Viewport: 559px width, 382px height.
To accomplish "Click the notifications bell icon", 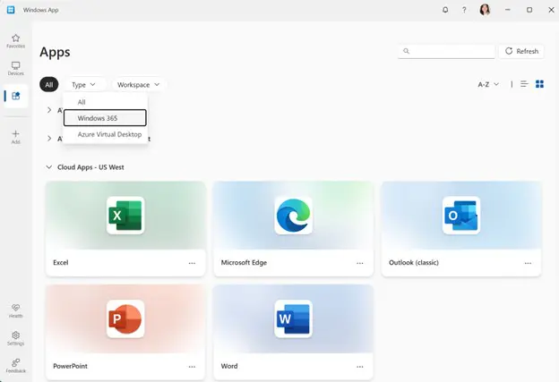I will tap(445, 10).
